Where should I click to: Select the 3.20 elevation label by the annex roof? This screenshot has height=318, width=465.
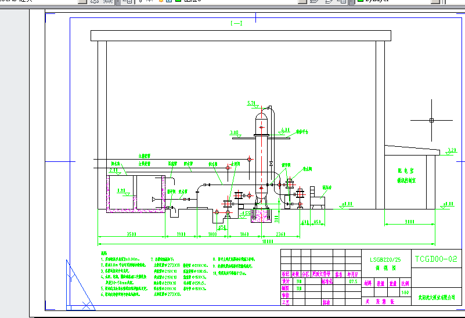point(452,150)
